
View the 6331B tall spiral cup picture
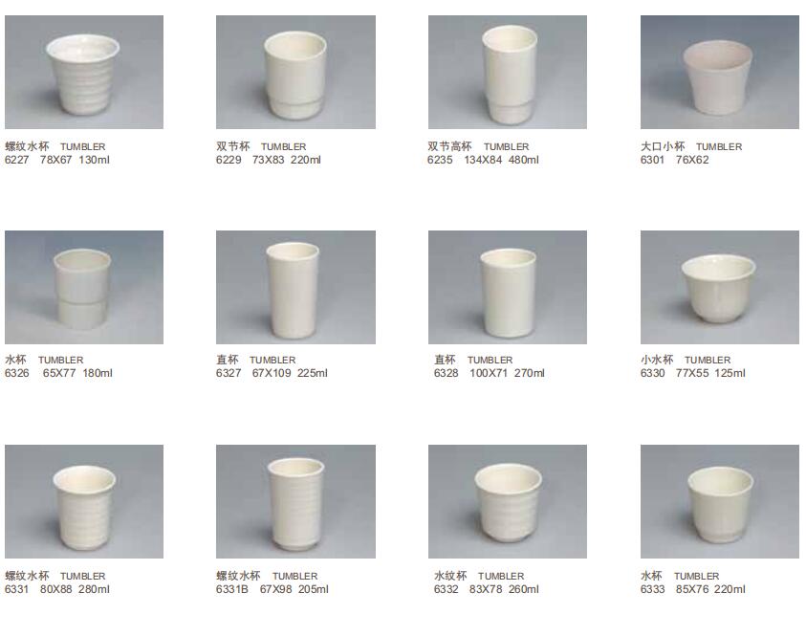tap(295, 502)
